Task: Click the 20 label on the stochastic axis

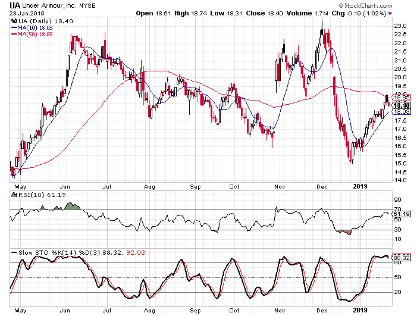Action: click(398, 292)
